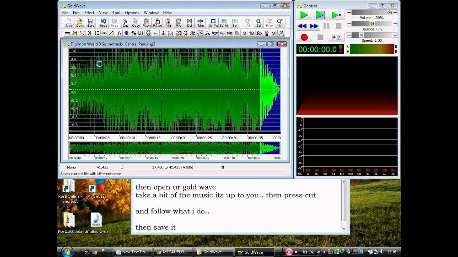Click the Paste toolbar icon
458x257 pixels.
point(147,23)
